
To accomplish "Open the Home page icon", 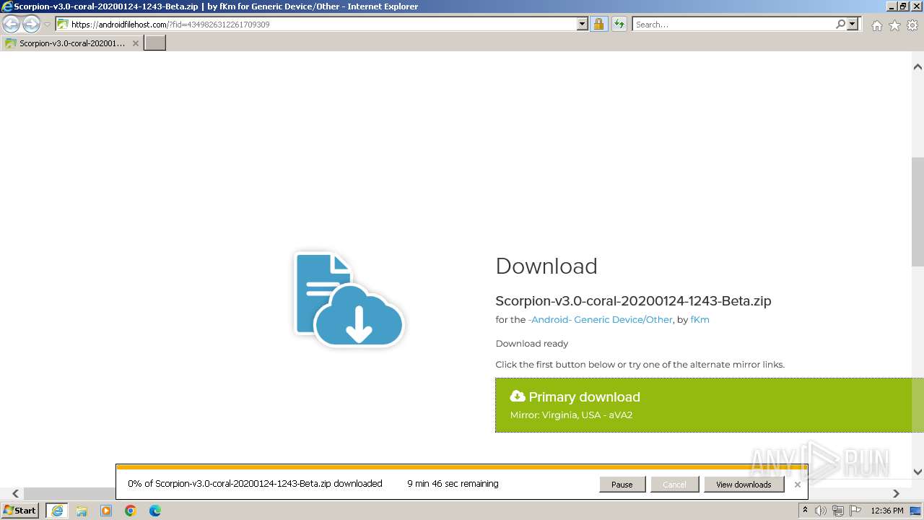I will pyautogui.click(x=876, y=25).
